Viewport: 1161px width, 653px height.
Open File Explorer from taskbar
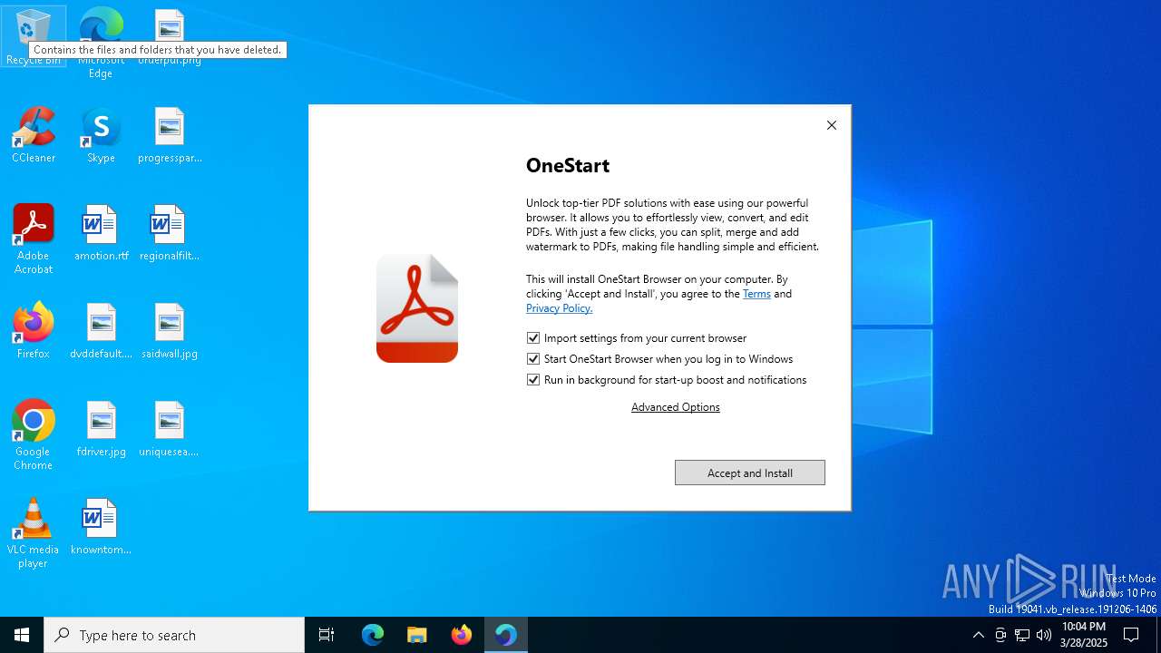pos(417,635)
